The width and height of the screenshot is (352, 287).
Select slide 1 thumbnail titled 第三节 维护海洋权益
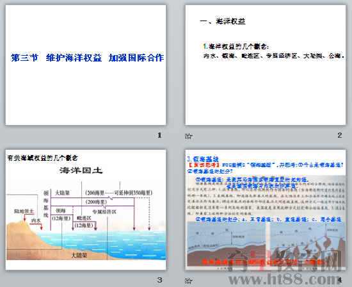[86, 65]
